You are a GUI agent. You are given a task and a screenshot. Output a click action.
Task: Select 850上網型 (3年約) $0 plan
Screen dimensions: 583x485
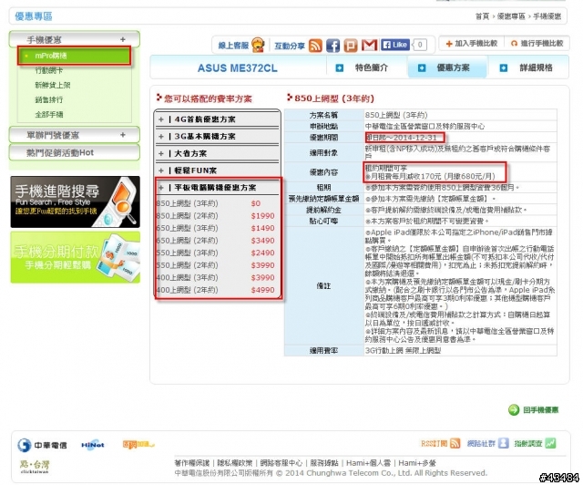(216, 203)
